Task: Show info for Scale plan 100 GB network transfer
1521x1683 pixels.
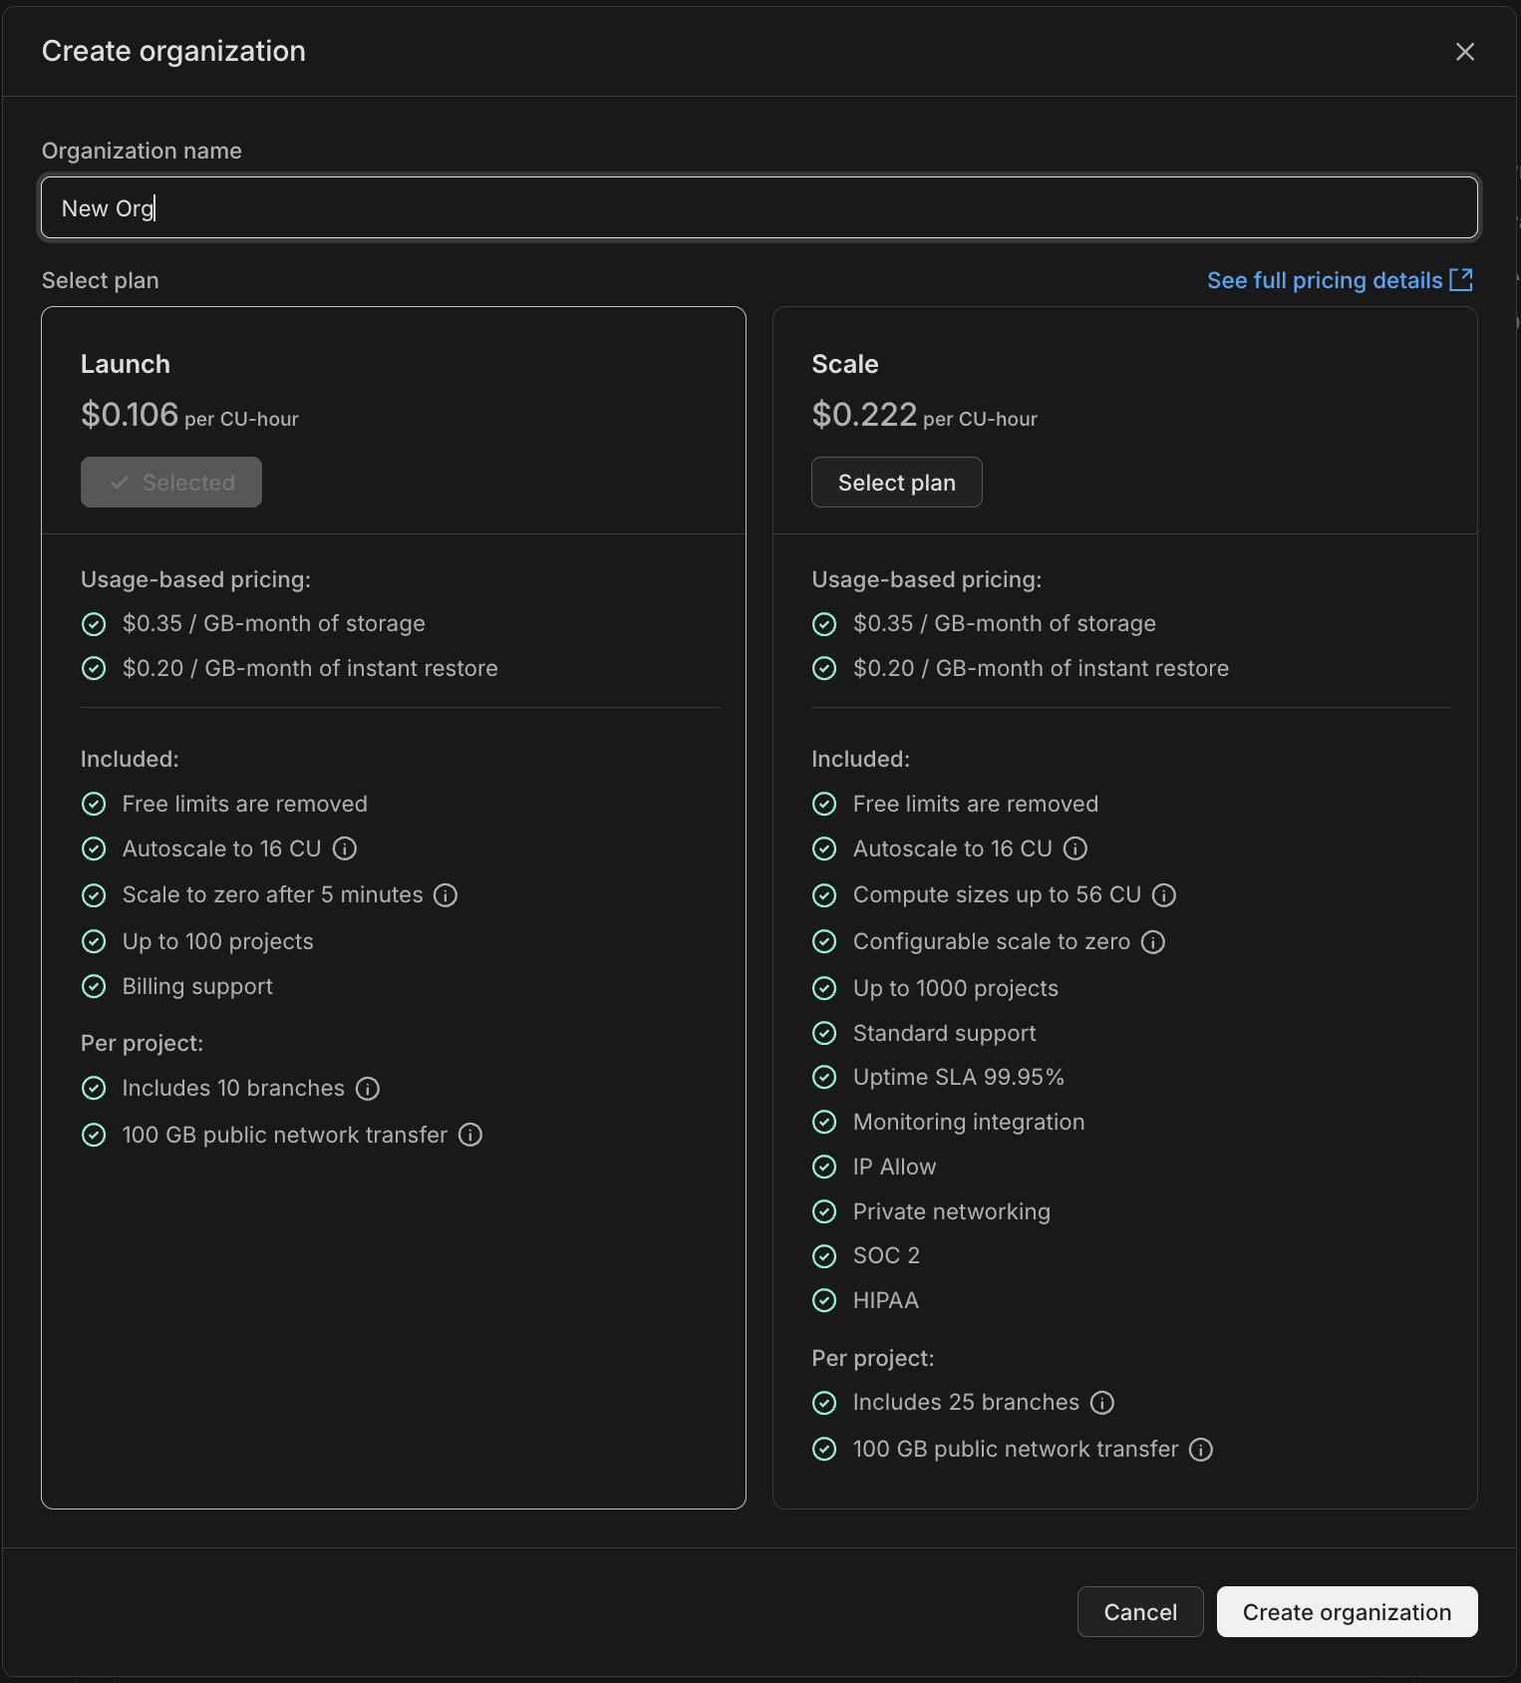Action: pyautogui.click(x=1201, y=1450)
